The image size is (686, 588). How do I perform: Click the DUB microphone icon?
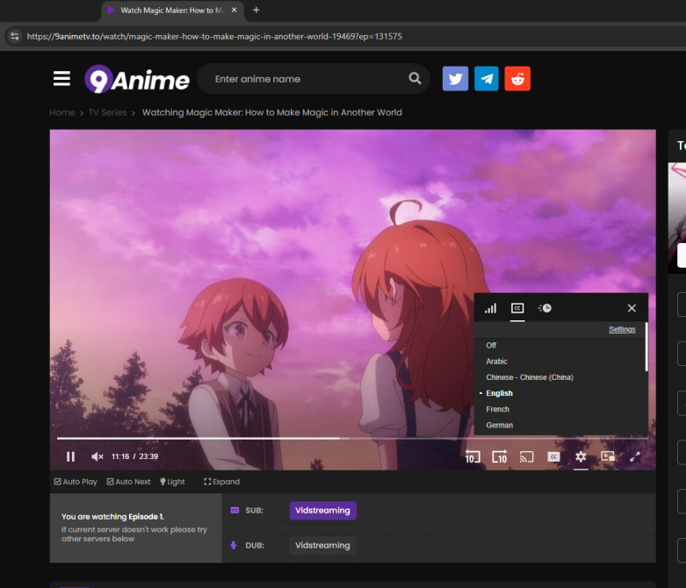coord(234,546)
